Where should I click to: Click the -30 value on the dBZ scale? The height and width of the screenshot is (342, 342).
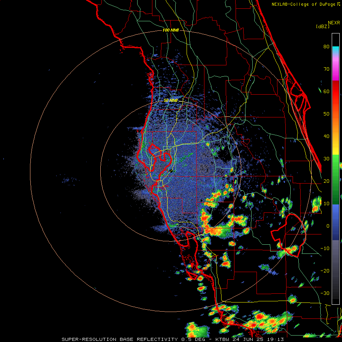[325, 293]
